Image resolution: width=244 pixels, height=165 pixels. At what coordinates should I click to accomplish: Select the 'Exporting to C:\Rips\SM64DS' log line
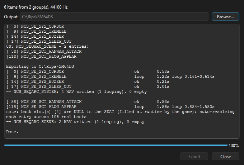(40, 66)
